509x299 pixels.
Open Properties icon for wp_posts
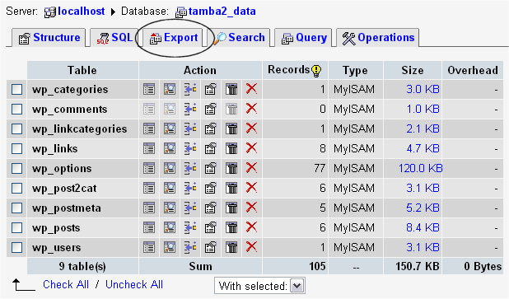pyautogui.click(x=210, y=228)
